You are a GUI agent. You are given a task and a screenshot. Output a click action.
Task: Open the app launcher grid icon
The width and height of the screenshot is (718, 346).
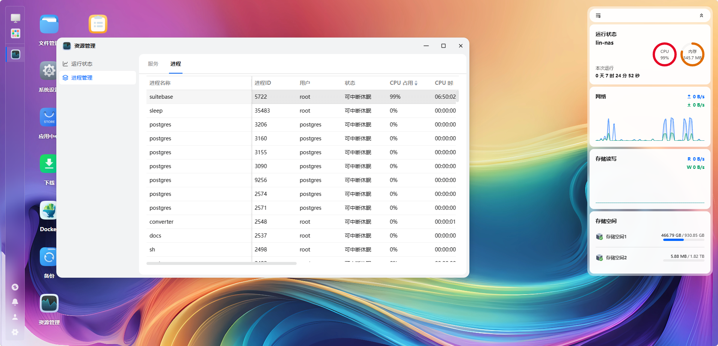point(15,33)
